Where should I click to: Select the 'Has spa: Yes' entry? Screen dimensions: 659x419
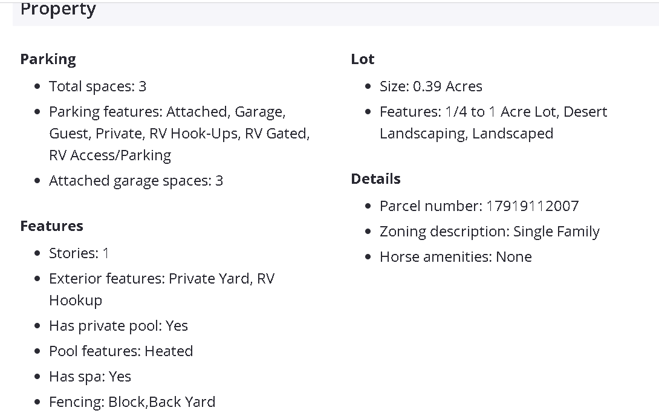point(90,377)
